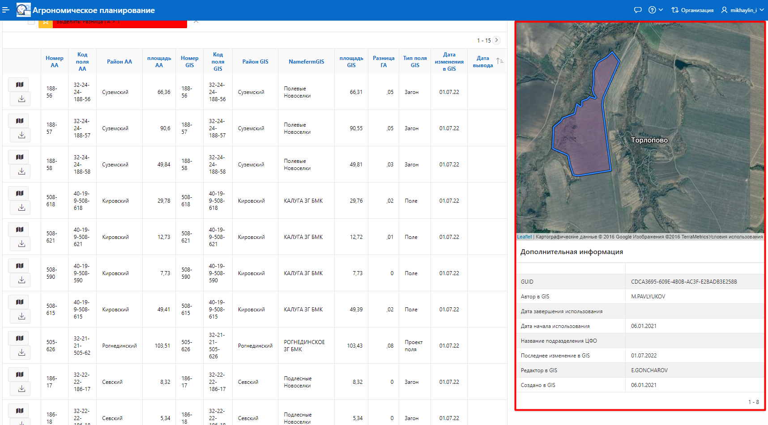Open the mikhaylin_i user menu
The image size is (768, 425).
tap(742, 10)
